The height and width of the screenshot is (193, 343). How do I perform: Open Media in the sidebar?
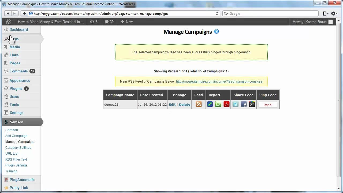[15, 47]
